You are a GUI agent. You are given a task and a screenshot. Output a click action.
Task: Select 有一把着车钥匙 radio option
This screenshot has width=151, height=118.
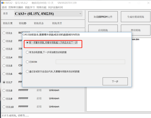click(x=27, y=43)
